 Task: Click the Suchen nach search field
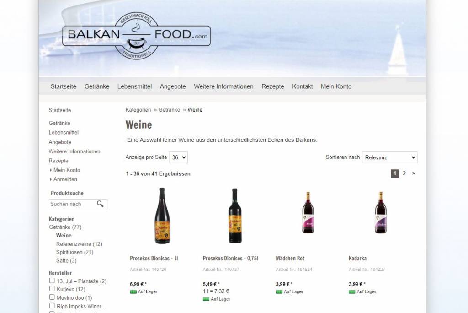click(72, 204)
